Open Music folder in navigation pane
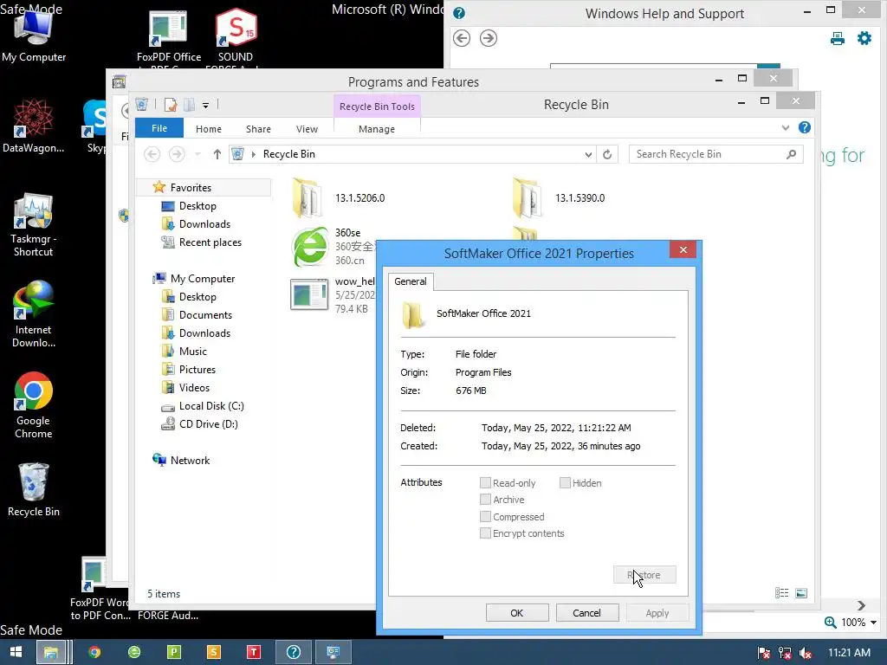 tap(193, 352)
